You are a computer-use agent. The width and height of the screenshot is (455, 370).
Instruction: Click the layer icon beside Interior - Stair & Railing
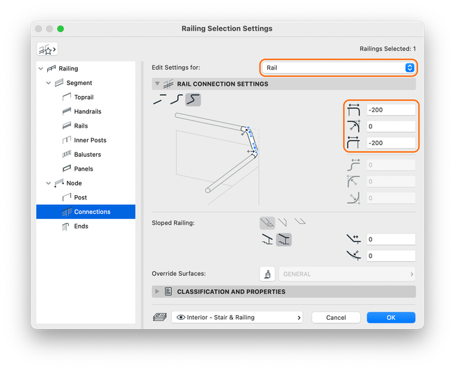(x=160, y=317)
